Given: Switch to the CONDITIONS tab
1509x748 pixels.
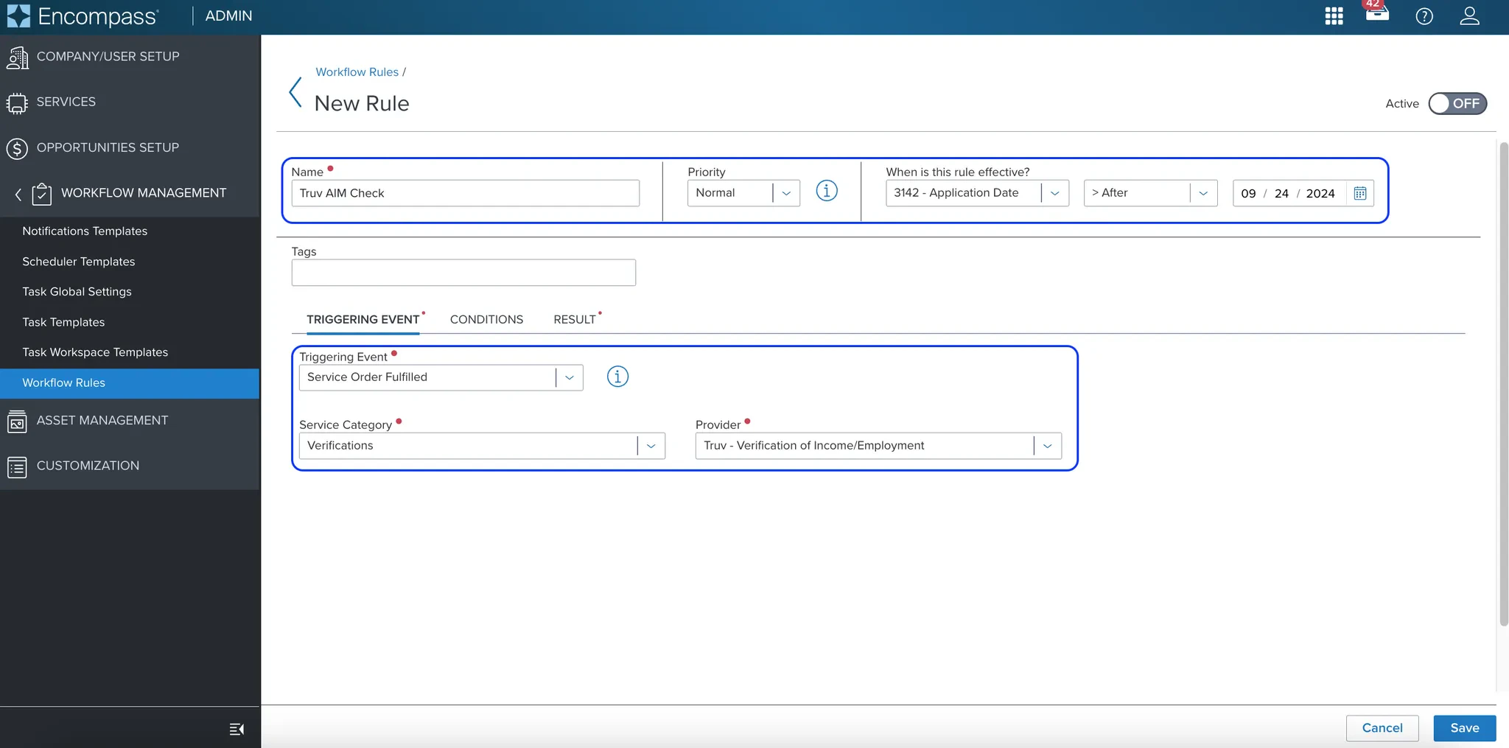Looking at the screenshot, I should point(486,319).
